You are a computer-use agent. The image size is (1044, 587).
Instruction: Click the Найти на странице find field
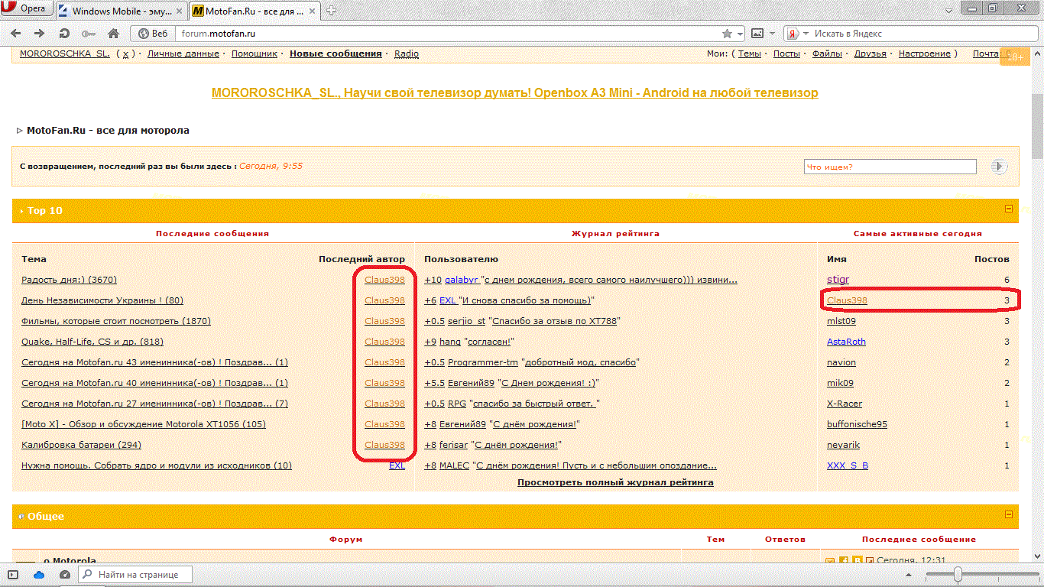click(x=136, y=574)
